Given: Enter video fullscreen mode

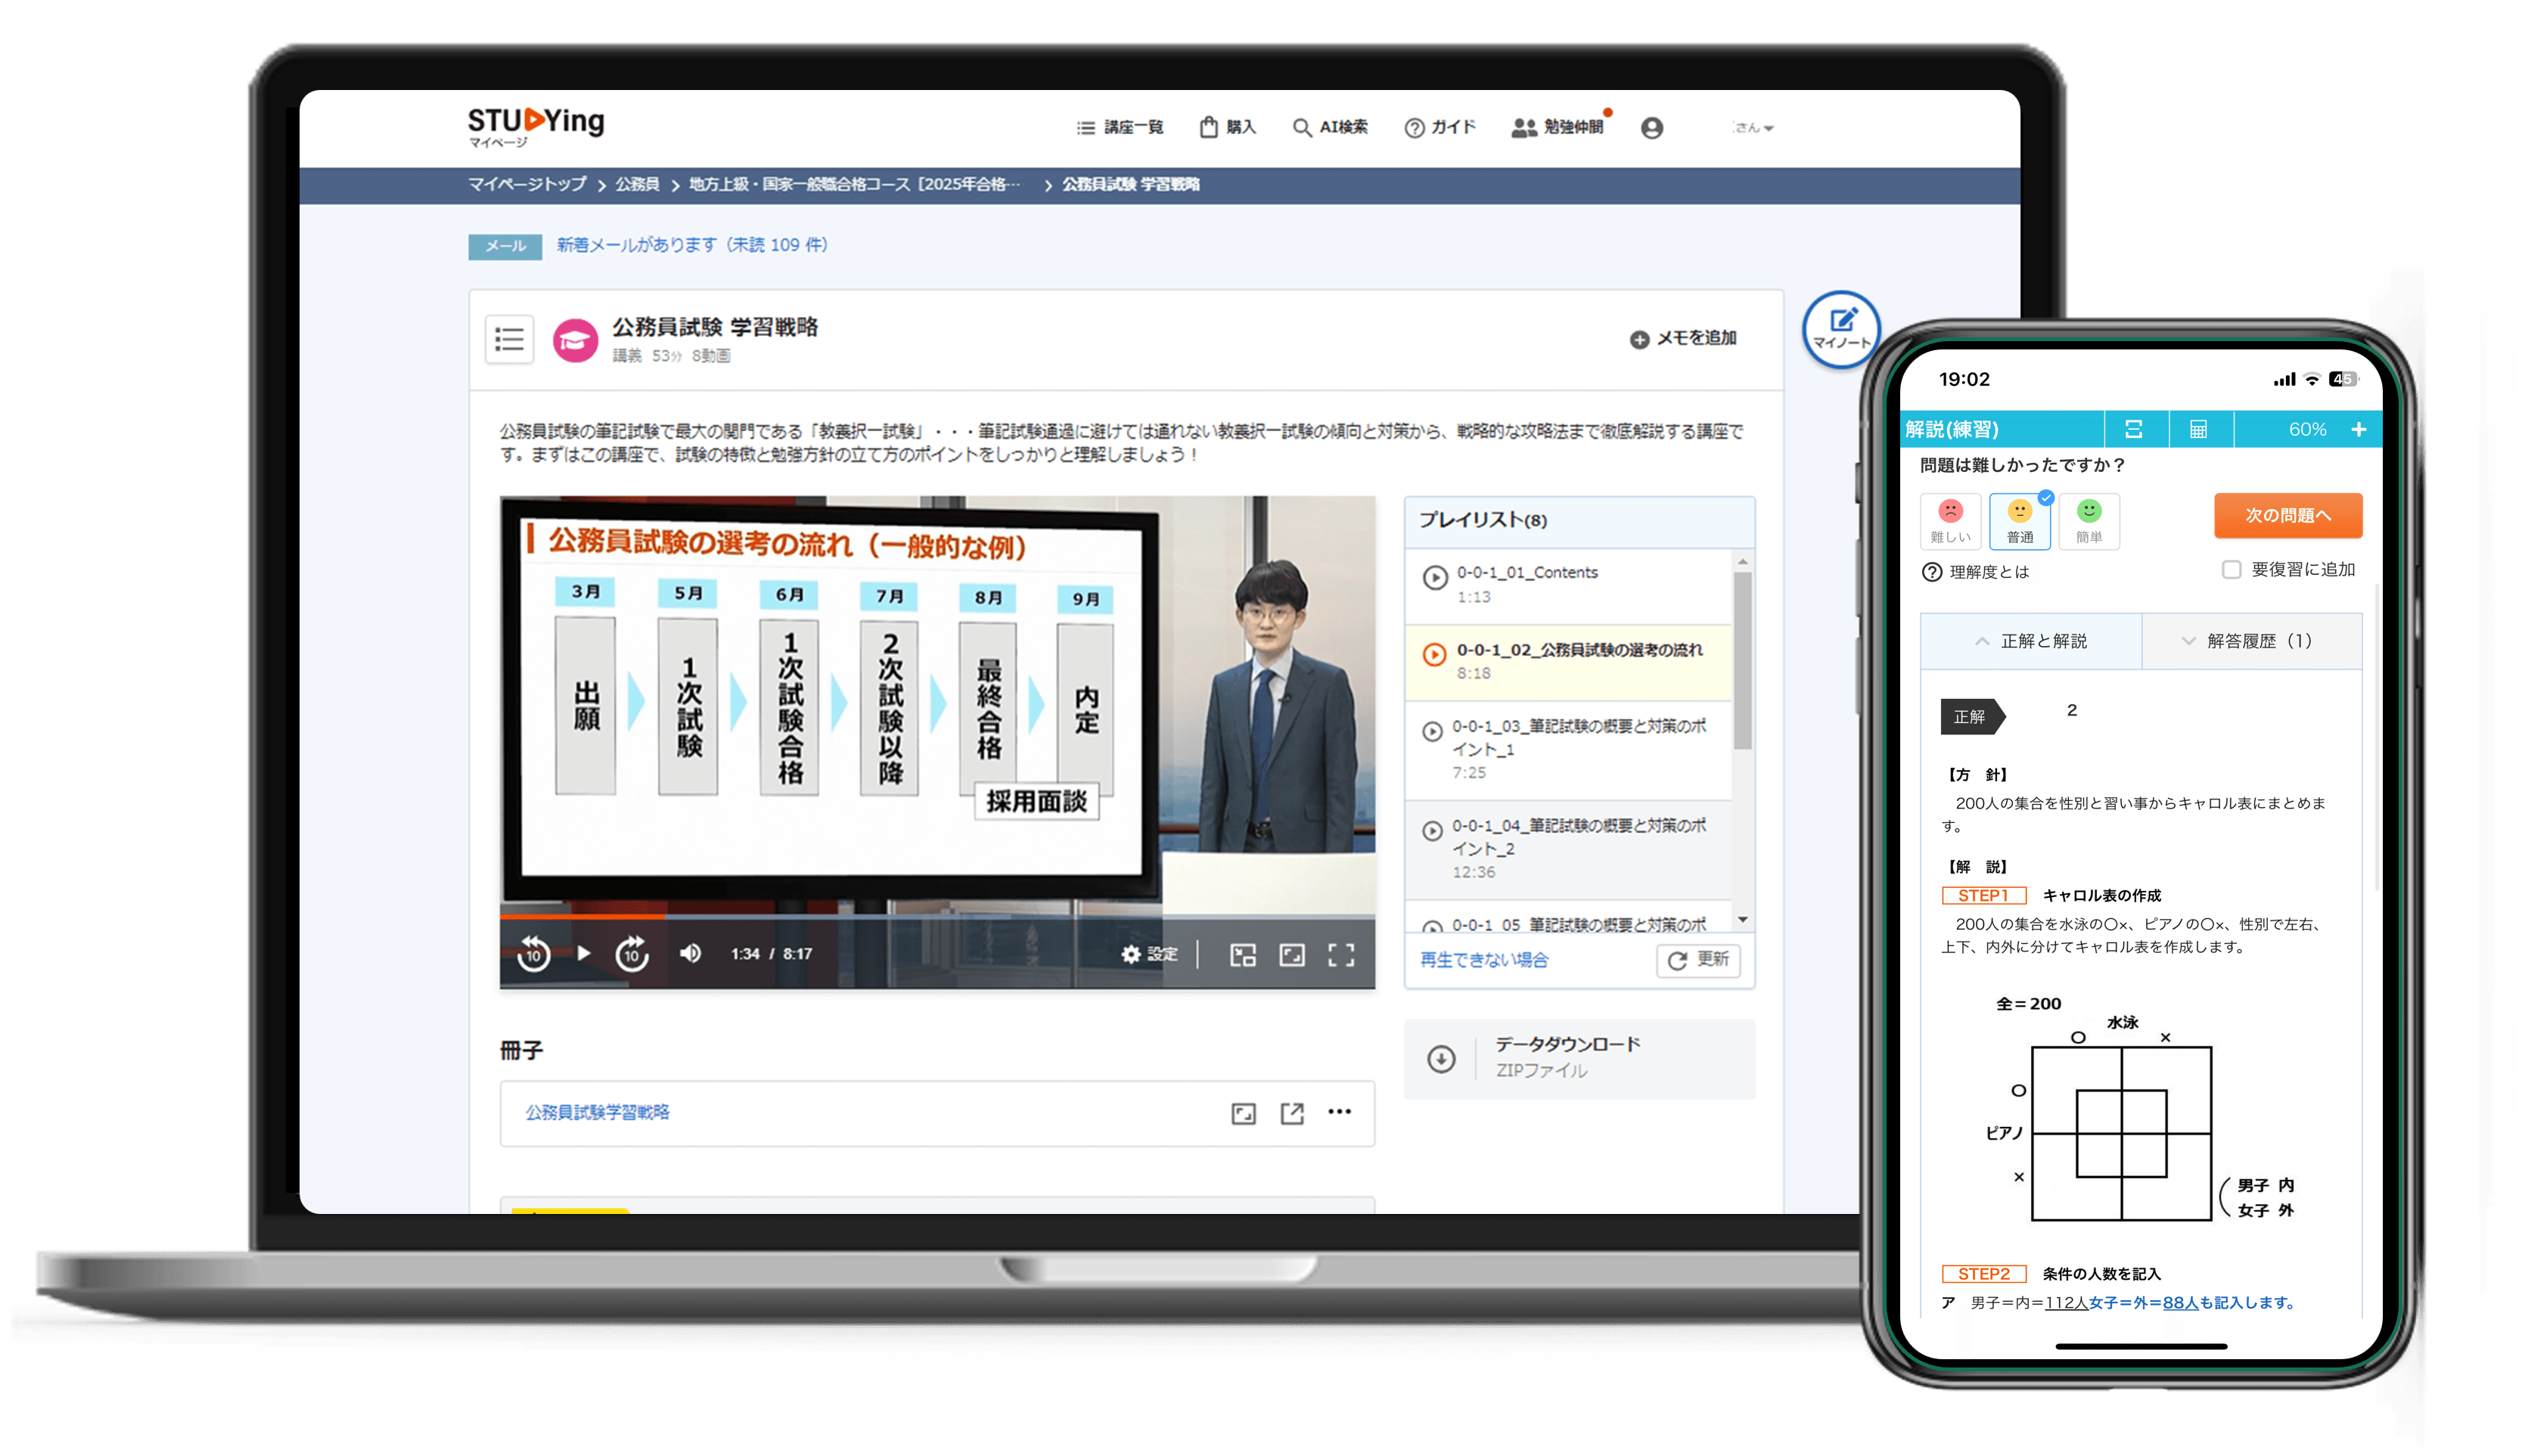Looking at the screenshot, I should [x=1341, y=955].
